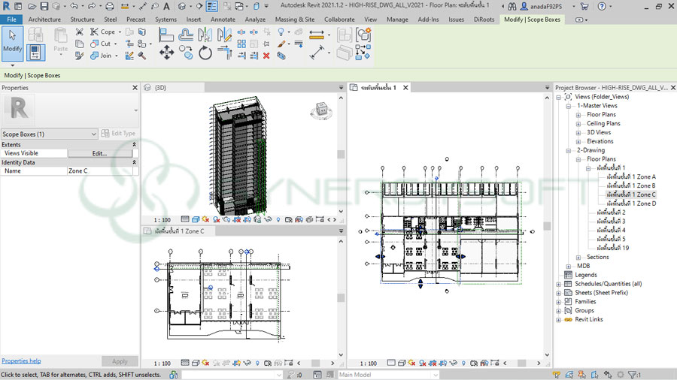Screen dimensions: 677x380
Task: Open the Properties help link
Action: [22, 361]
